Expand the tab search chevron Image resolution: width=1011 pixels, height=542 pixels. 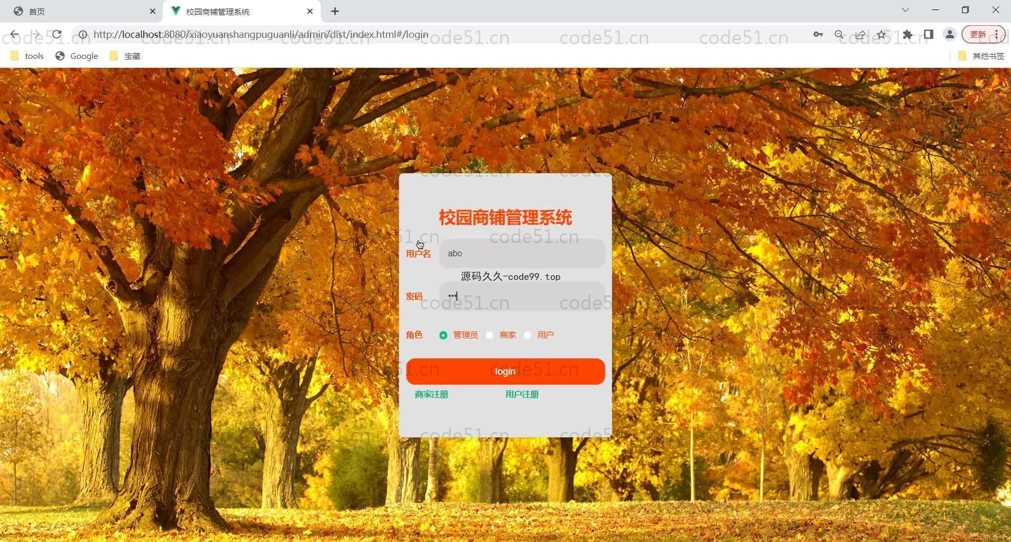[x=905, y=10]
